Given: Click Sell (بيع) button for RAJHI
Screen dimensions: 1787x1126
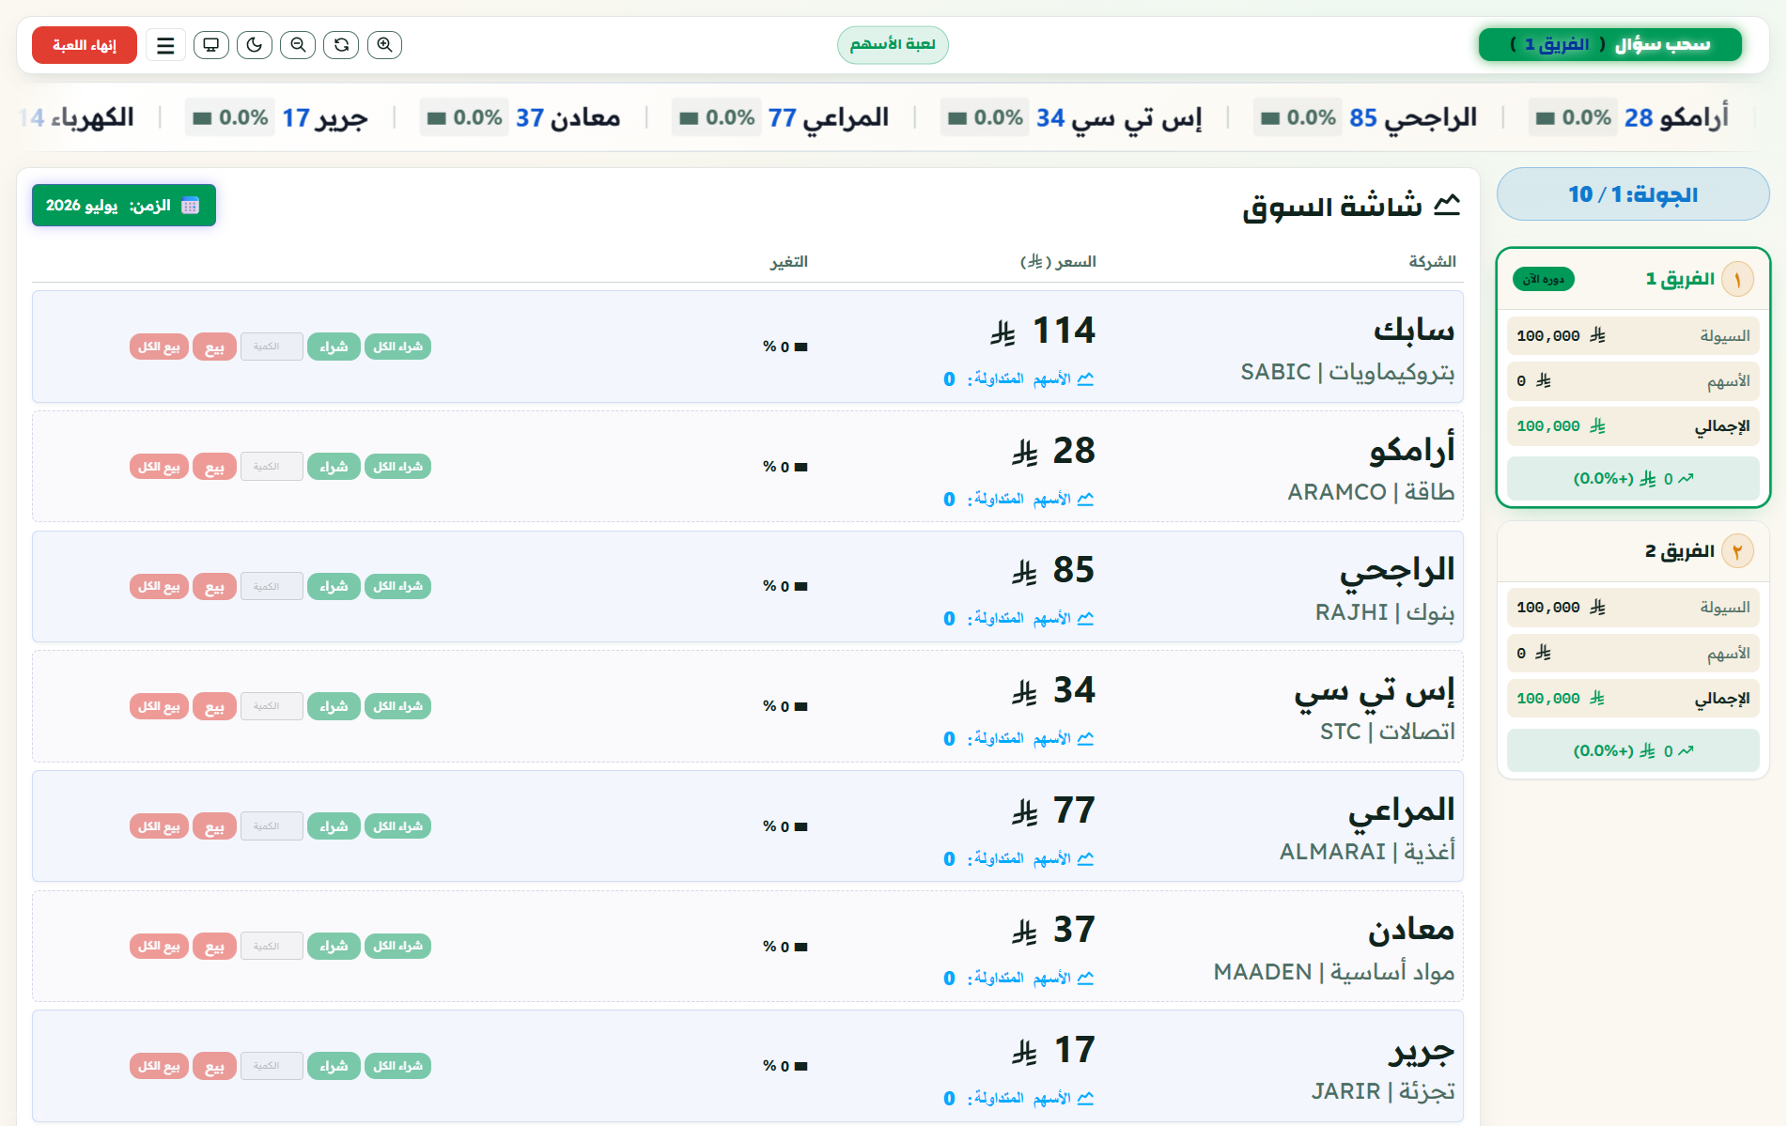Looking at the screenshot, I should [214, 586].
